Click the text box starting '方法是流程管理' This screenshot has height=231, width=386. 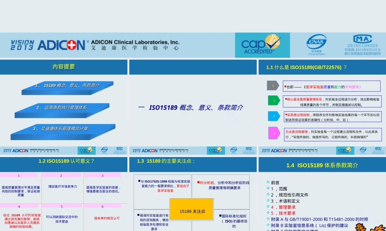point(333,134)
